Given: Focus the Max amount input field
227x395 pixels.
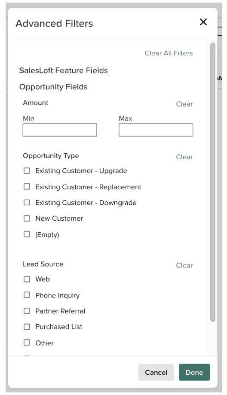Looking at the screenshot, I should pos(156,130).
